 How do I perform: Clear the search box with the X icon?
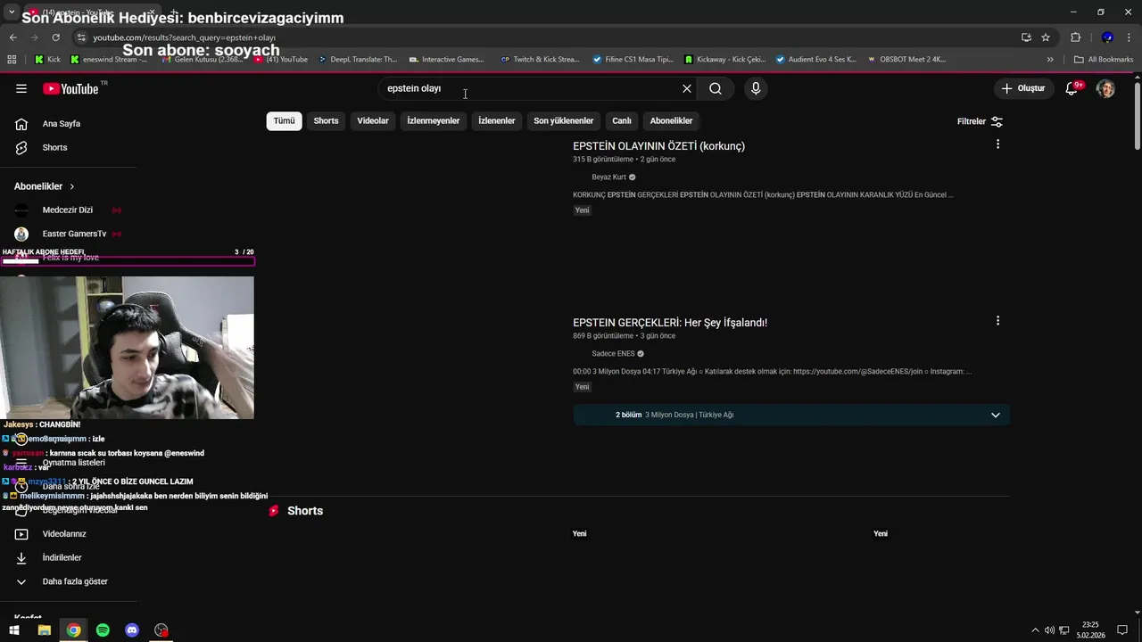[x=687, y=88]
